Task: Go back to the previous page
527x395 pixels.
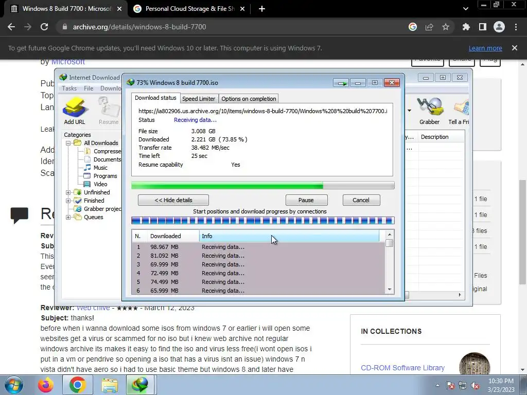Action: tap(11, 27)
